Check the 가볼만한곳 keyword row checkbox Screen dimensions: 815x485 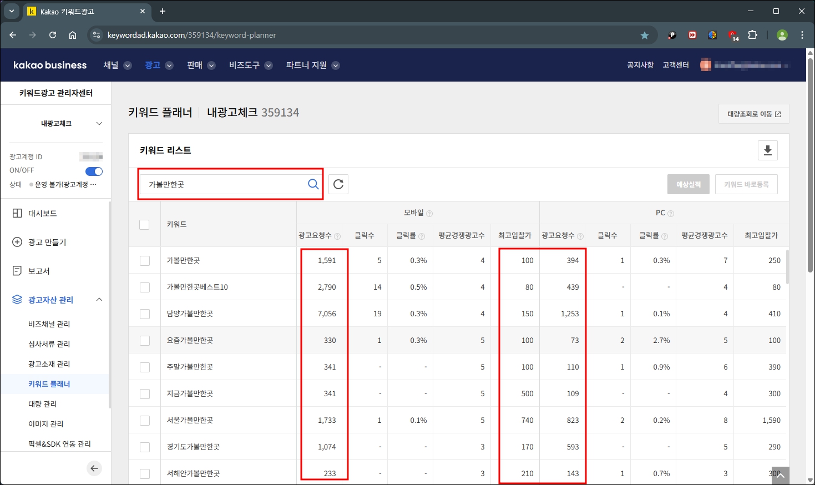145,260
